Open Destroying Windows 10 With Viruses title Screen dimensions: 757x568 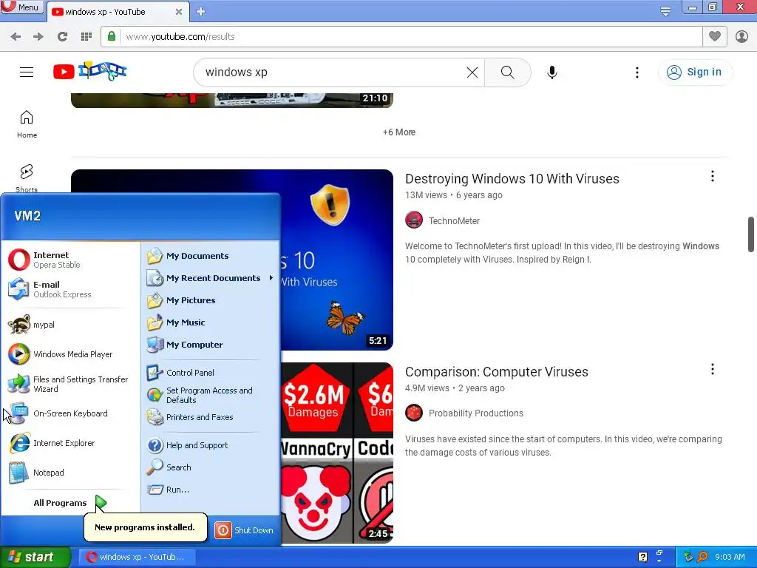pyautogui.click(x=512, y=179)
